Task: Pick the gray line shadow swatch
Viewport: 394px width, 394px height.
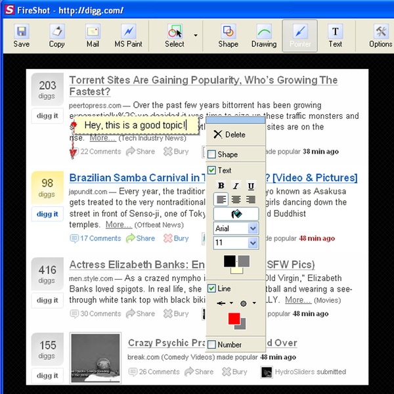Action: tap(243, 326)
